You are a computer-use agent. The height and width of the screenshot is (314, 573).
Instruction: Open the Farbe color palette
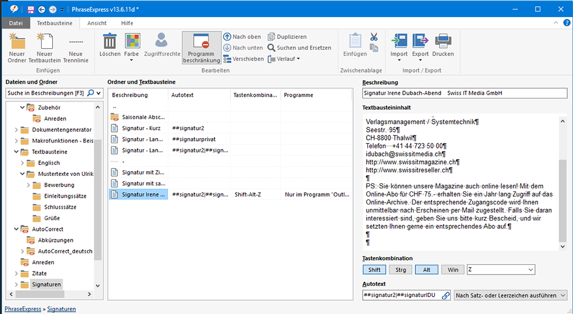tap(132, 47)
